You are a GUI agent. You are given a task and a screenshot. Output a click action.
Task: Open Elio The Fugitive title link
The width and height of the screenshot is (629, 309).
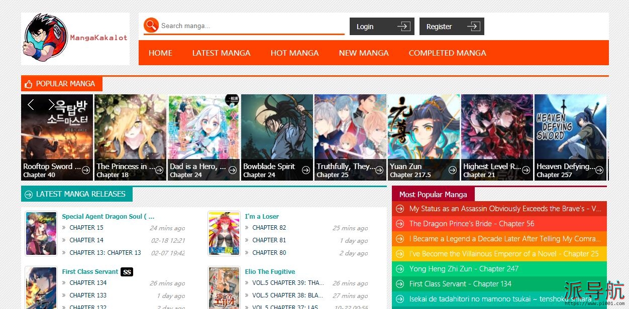pyautogui.click(x=270, y=272)
